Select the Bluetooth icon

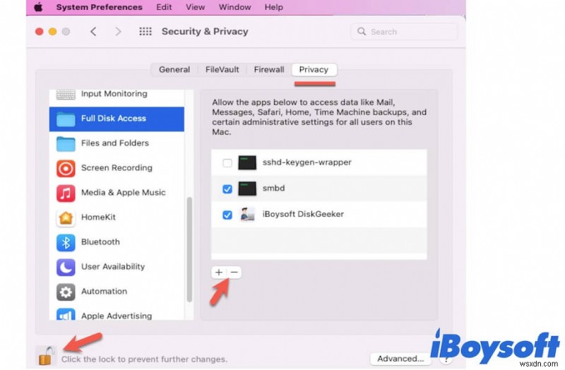66,242
